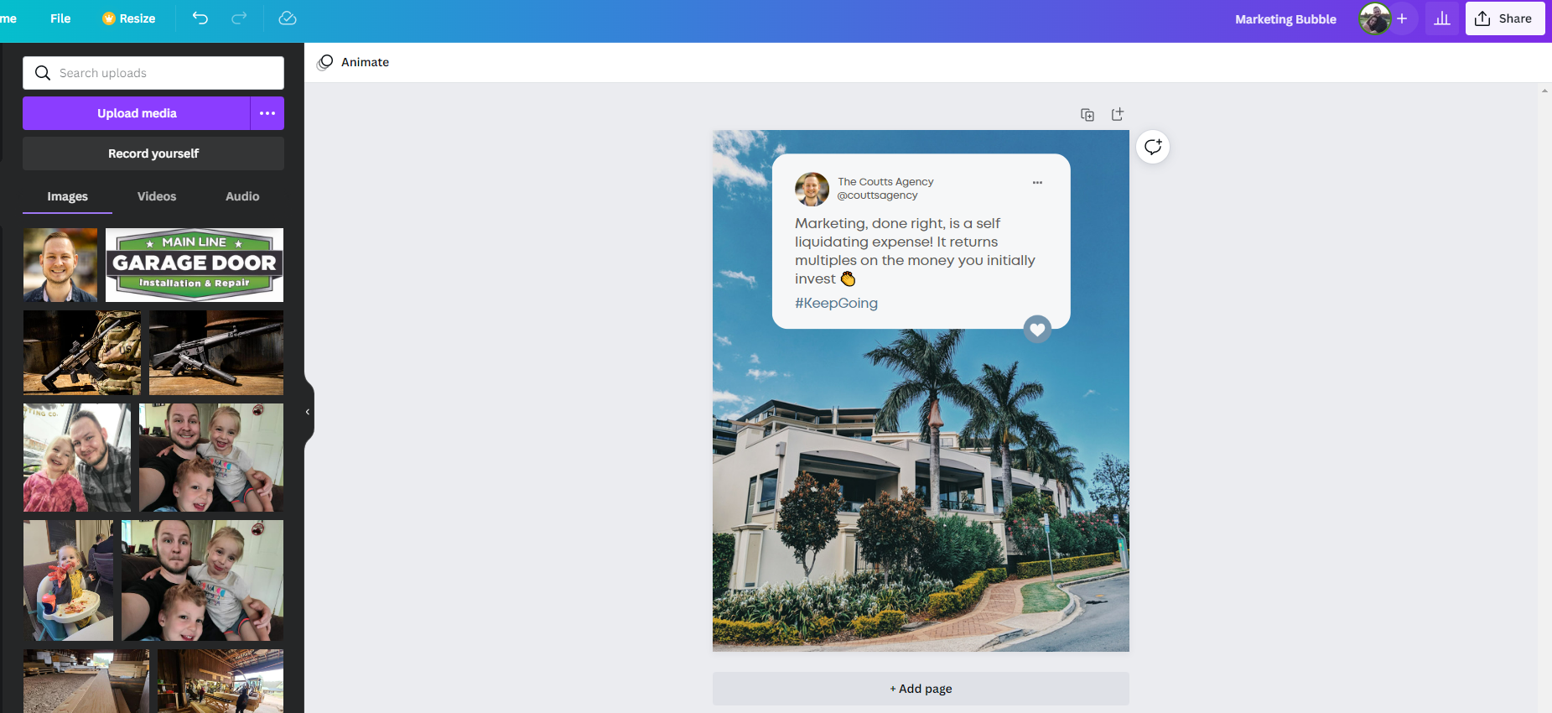Click the Upload media button
The height and width of the screenshot is (713, 1552).
point(137,113)
